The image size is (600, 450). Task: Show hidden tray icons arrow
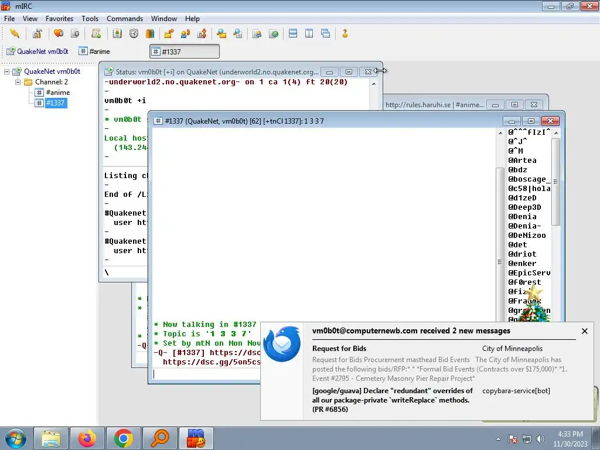(x=498, y=439)
